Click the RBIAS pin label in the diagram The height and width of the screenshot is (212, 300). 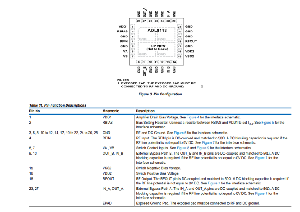[x=122, y=31]
